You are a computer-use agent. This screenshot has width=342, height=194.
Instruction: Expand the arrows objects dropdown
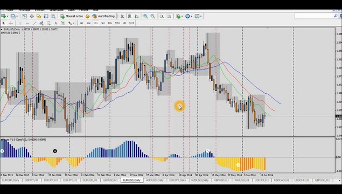74,23
